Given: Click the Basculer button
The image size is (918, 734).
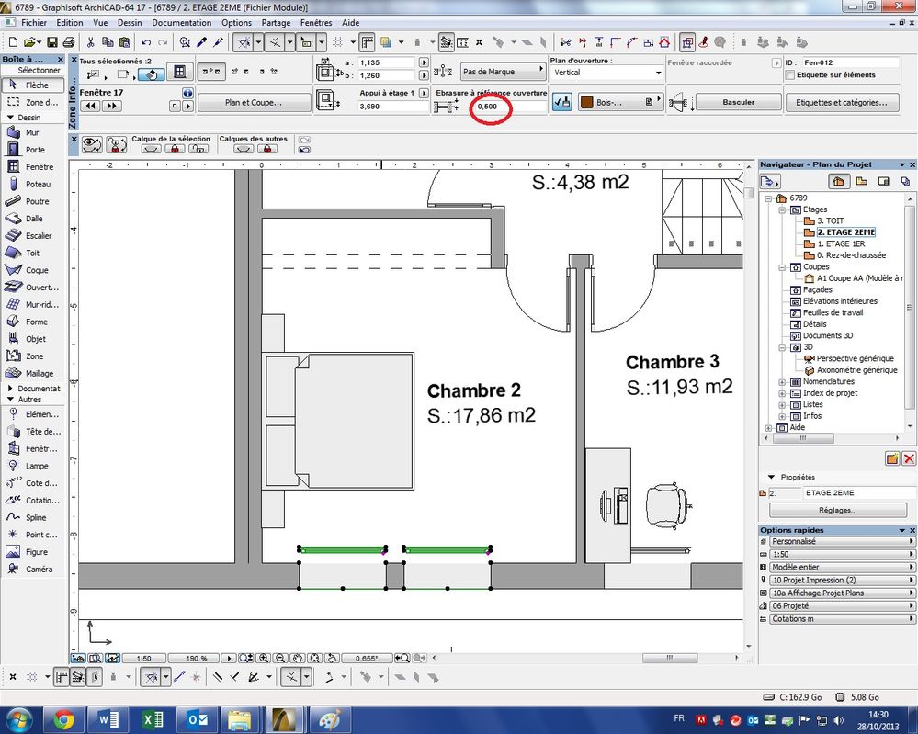Looking at the screenshot, I should [x=738, y=103].
